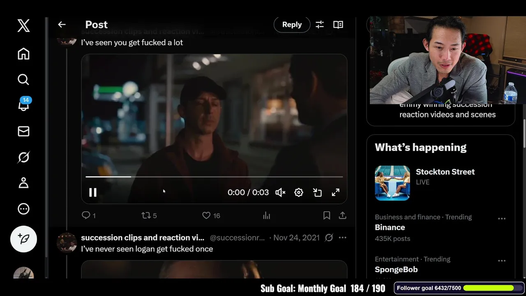The height and width of the screenshot is (296, 526).
Task: Repost the post with 5 reposts
Action: pos(149,215)
